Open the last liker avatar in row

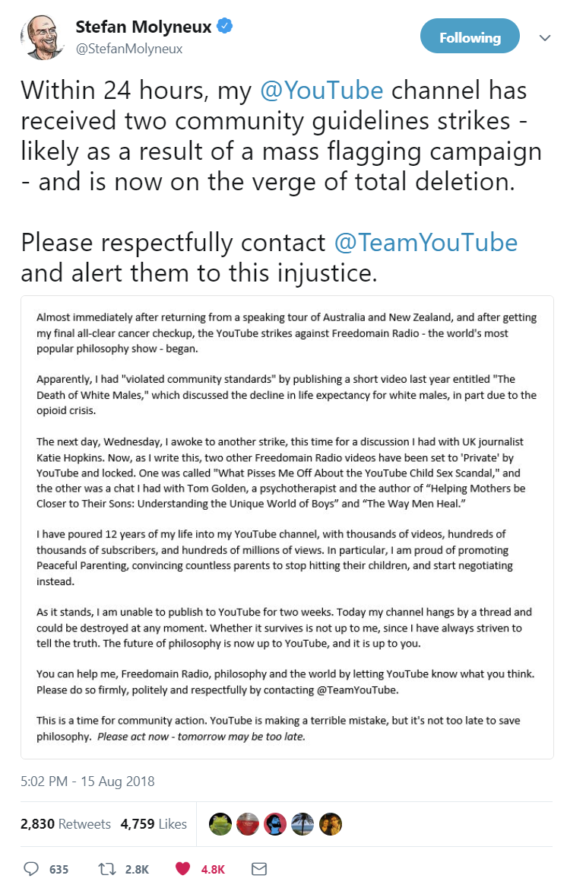click(x=331, y=824)
